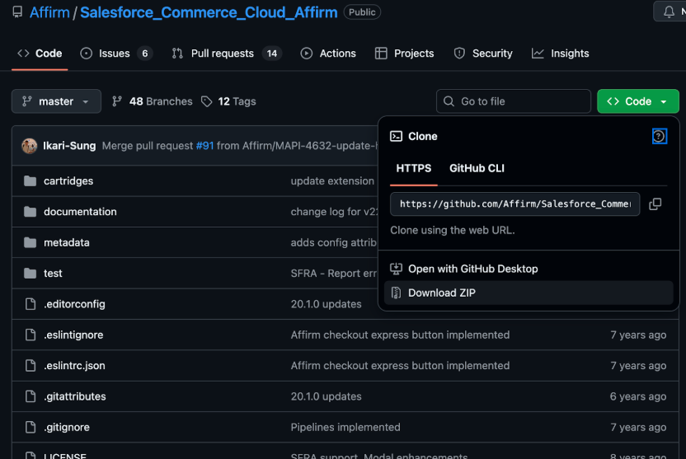Select the GitHub CLI clone tab
Screen dimensions: 686x459
pos(477,168)
